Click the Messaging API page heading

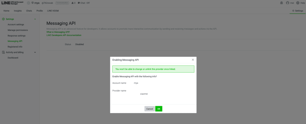pyautogui.click(x=61, y=23)
